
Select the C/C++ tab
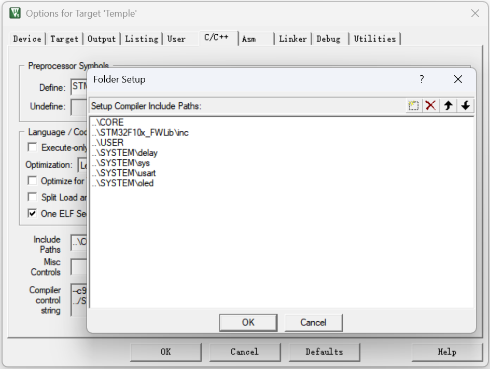tap(218, 37)
